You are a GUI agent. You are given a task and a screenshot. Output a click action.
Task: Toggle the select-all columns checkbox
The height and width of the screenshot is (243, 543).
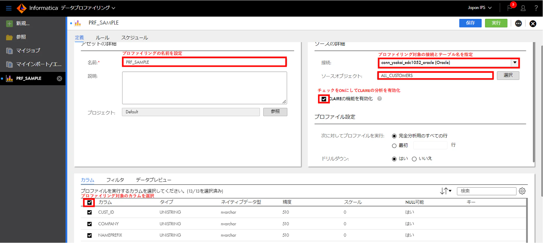coord(90,202)
